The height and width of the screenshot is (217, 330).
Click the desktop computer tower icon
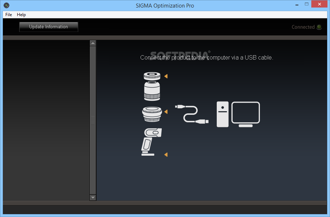point(223,114)
